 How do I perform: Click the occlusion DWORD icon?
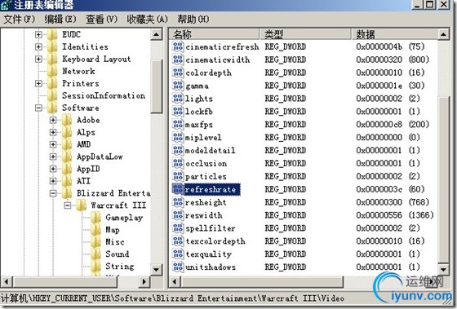point(178,163)
